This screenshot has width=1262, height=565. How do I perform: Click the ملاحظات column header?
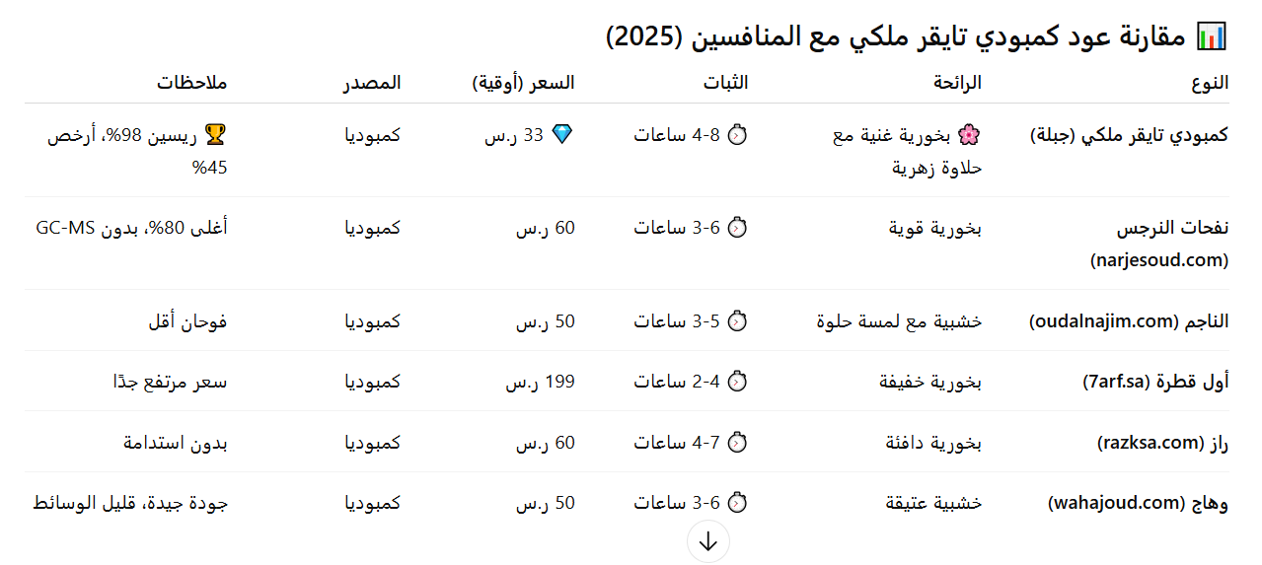pyautogui.click(x=191, y=83)
